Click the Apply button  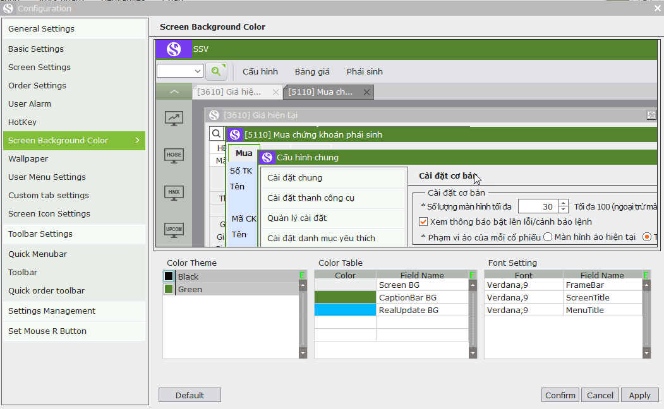[x=639, y=395]
